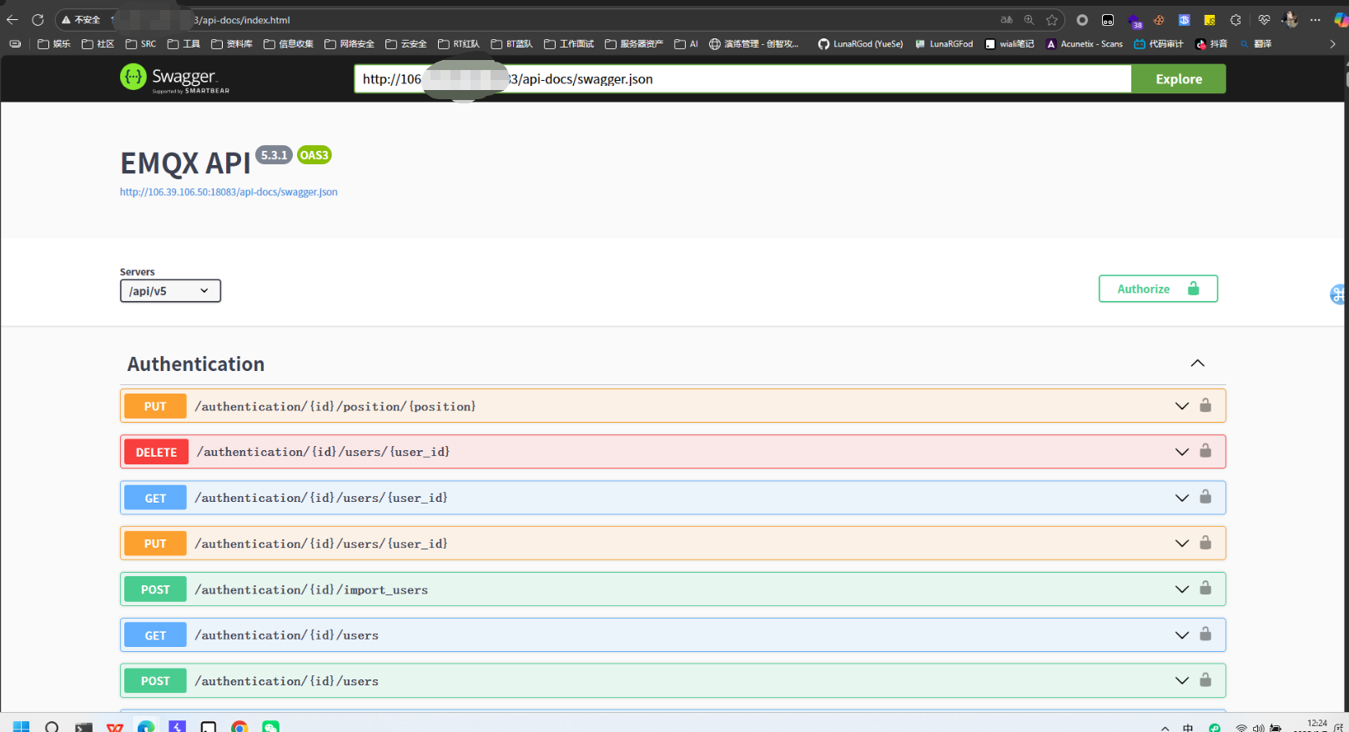1349x732 pixels.
Task: Click the POST button for import_users
Action: click(155, 589)
